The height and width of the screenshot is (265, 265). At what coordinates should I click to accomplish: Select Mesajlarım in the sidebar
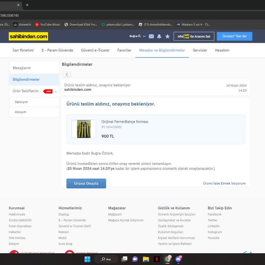tap(22, 68)
